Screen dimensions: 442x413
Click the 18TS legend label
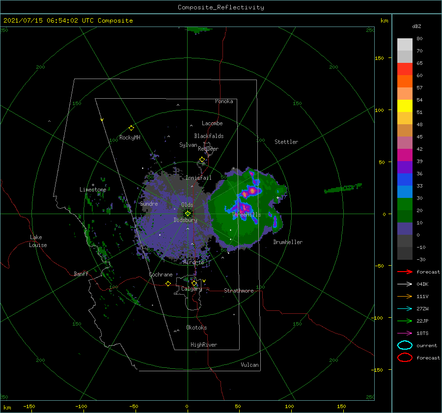pos(422,333)
